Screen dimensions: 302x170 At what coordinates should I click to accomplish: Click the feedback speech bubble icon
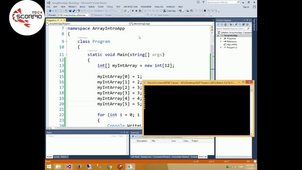coord(198,2)
